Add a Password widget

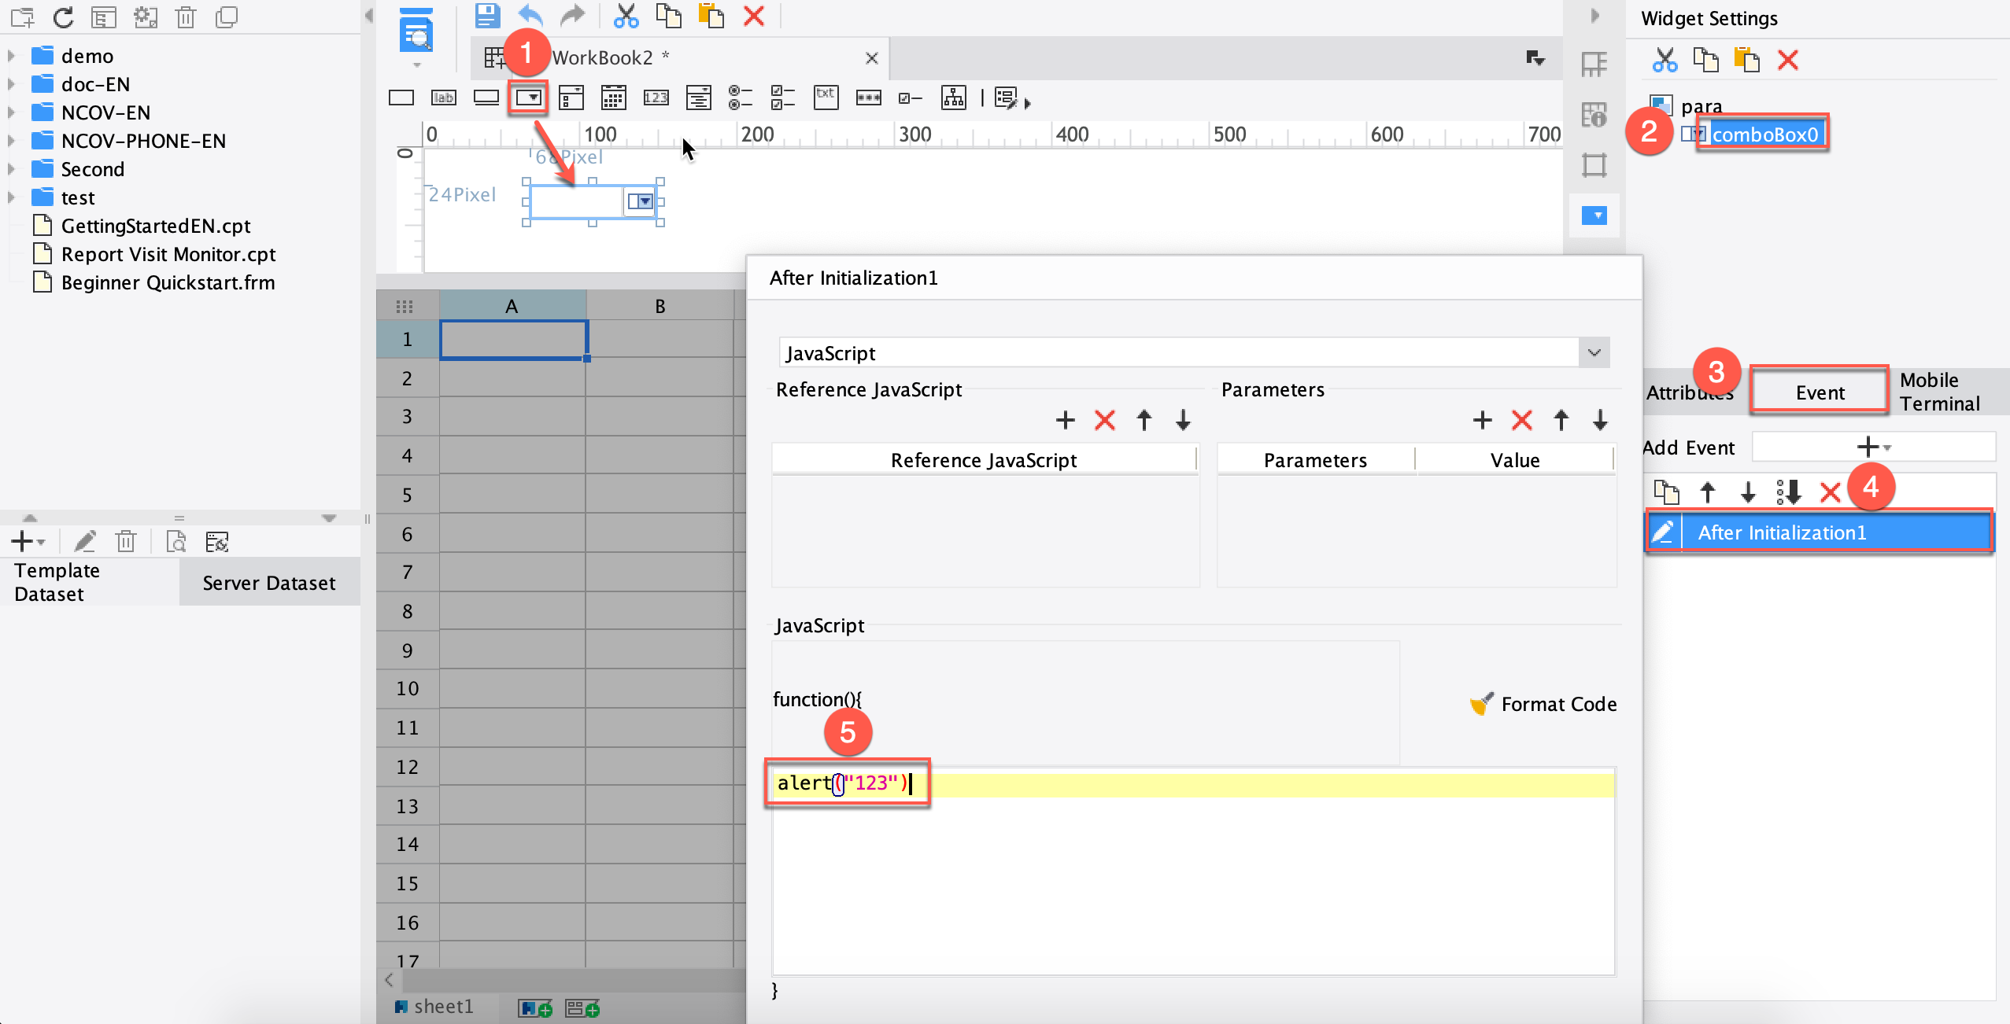point(868,98)
